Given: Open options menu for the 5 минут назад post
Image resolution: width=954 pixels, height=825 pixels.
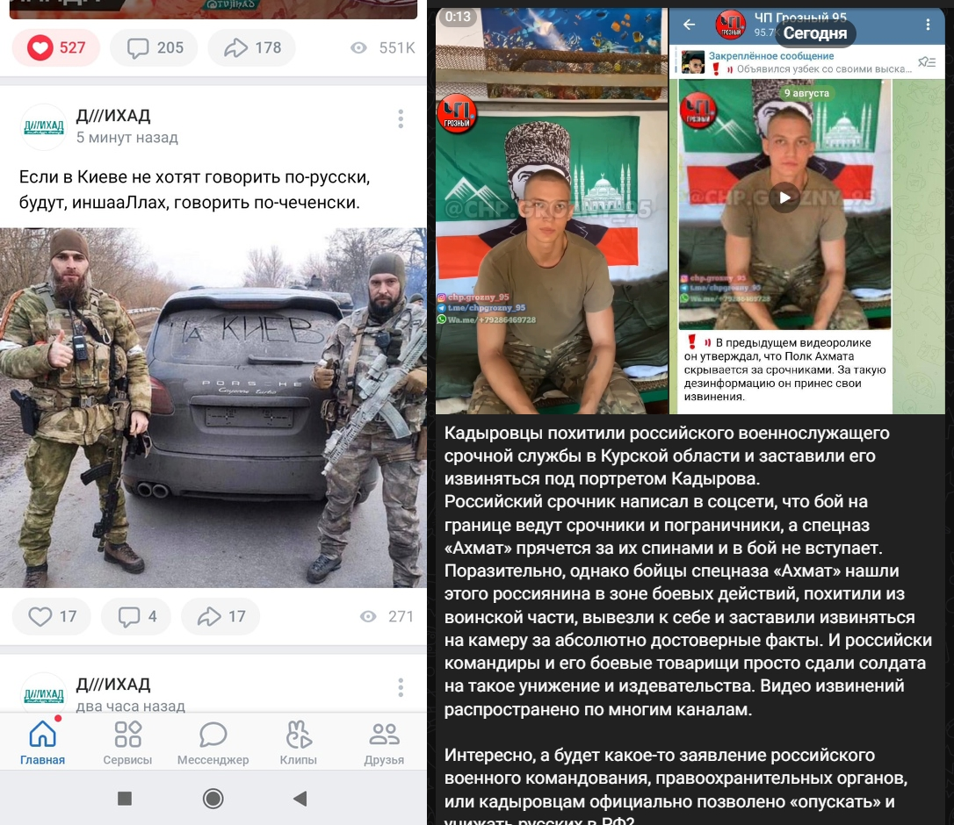Looking at the screenshot, I should pyautogui.click(x=401, y=119).
